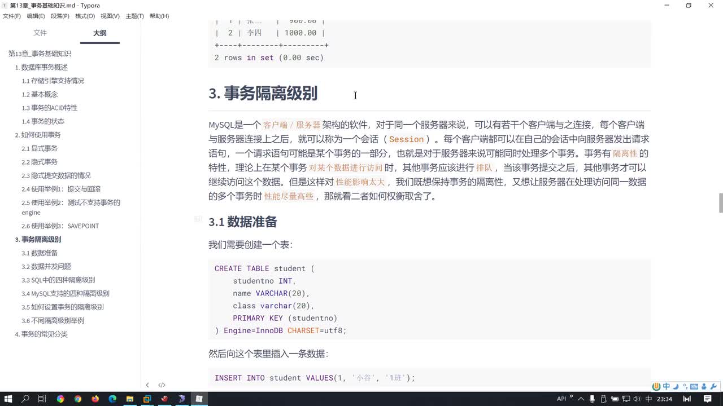Jump to outline item 第13章_事务基础知识
723x406 pixels.
click(x=40, y=54)
